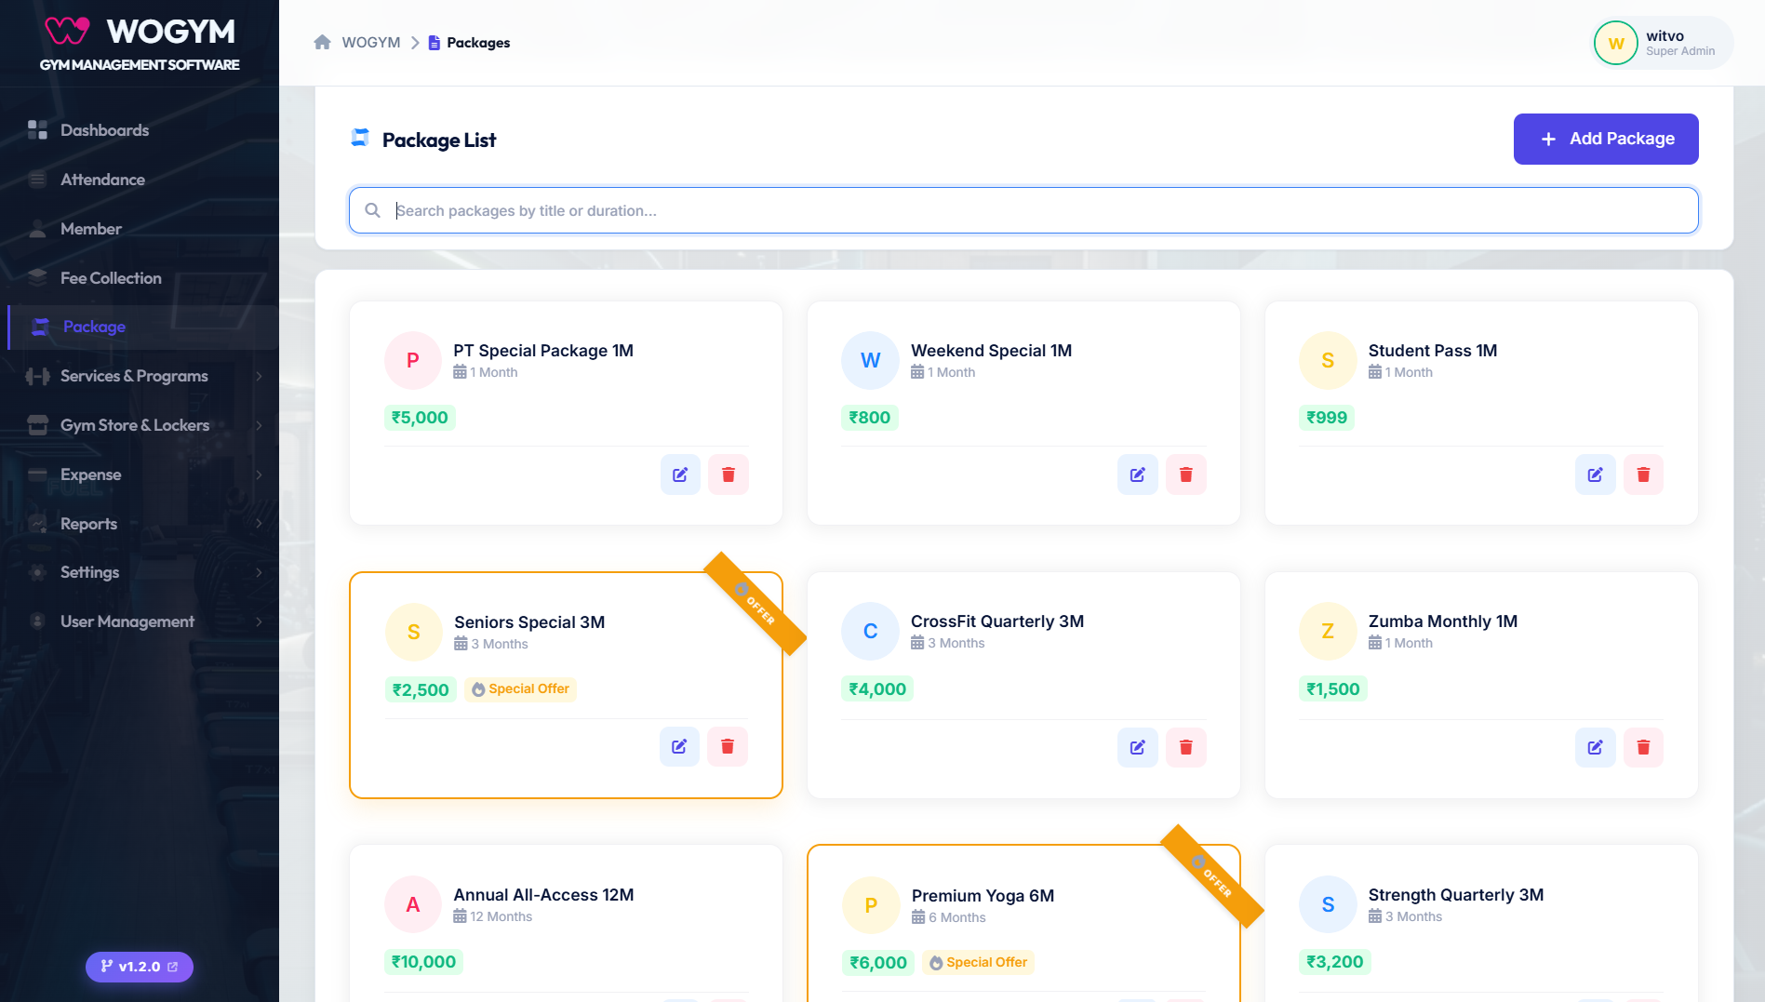Delete the PT Special Package 1M
1765x1002 pixels.
pos(729,474)
